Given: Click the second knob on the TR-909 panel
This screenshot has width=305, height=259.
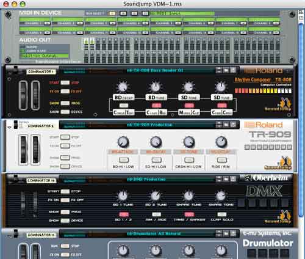Looking at the screenshot, I should click(156, 142).
